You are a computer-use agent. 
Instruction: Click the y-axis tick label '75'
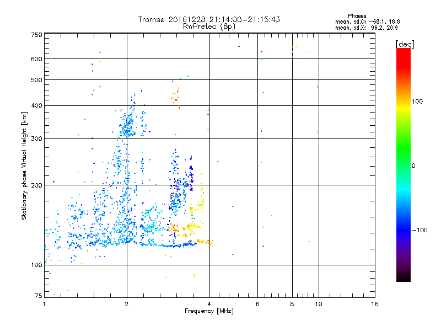[x=39, y=296]
